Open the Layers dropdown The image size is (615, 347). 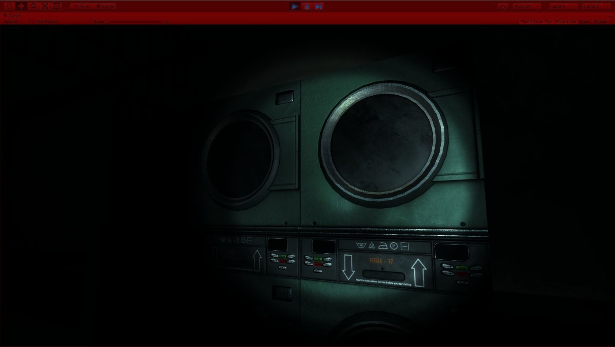tap(564, 6)
